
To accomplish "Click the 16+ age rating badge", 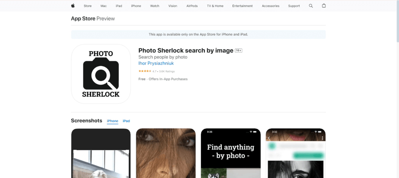I will tap(239, 51).
